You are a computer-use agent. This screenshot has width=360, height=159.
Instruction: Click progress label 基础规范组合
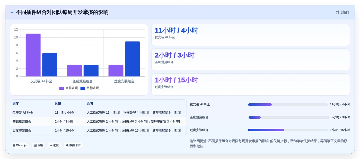[x=199, y=117]
